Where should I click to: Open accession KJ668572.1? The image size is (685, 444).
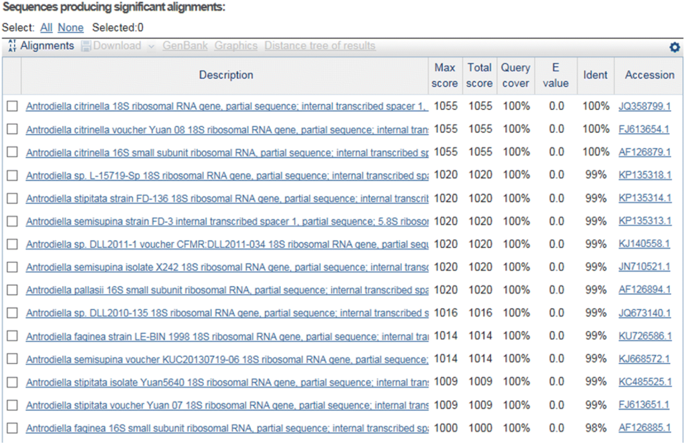coord(644,359)
